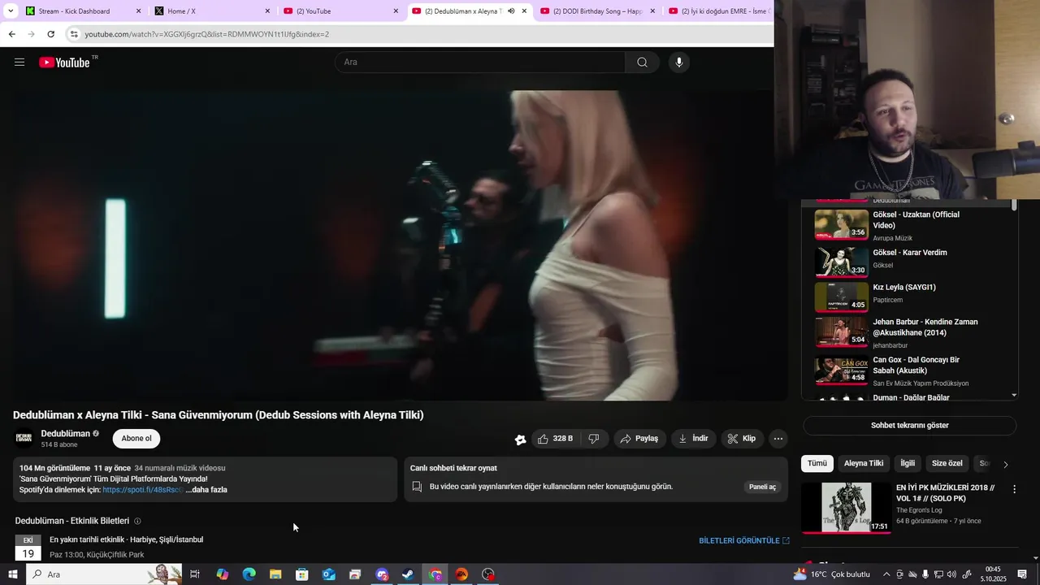
Task: Select the Tümü filter chip
Action: [817, 463]
